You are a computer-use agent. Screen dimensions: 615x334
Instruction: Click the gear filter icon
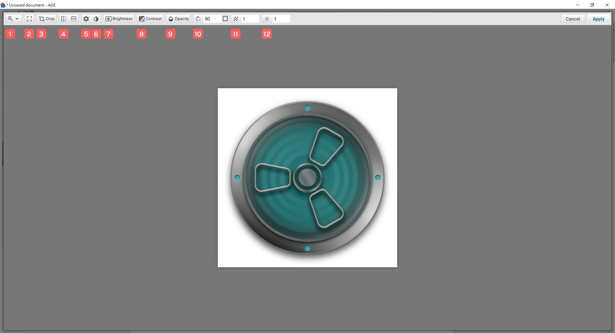(x=86, y=19)
